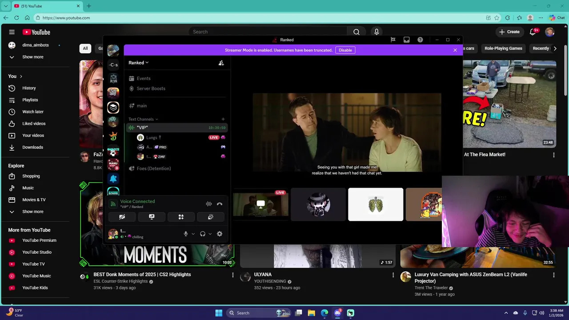Image resolution: width=569 pixels, height=320 pixels.
Task: Open microphone input options arrow
Action: [193, 234]
